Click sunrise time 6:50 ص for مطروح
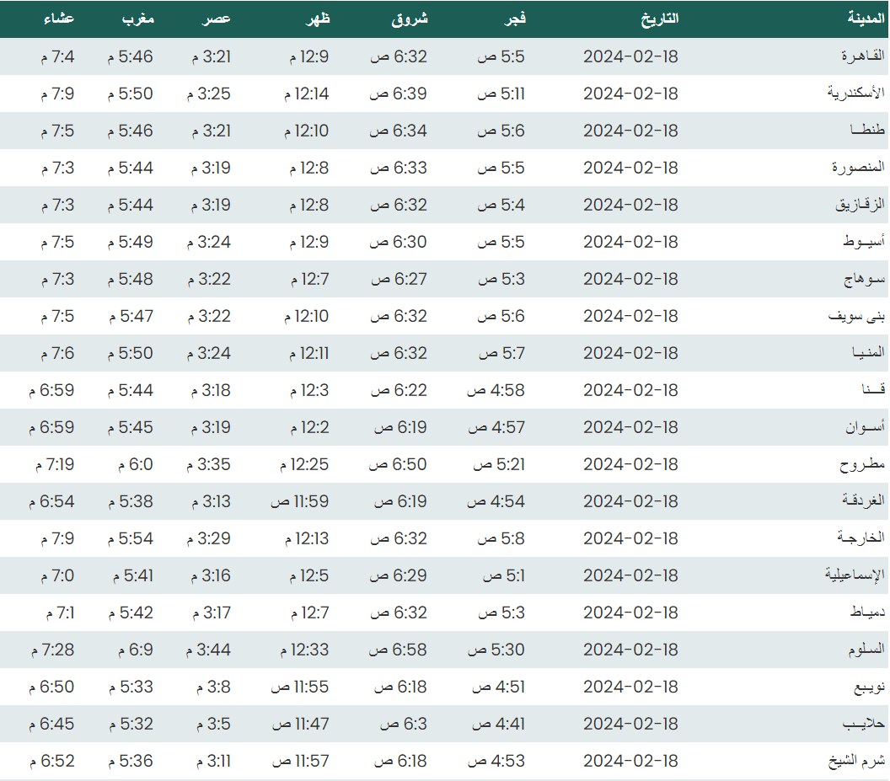 pyautogui.click(x=399, y=464)
